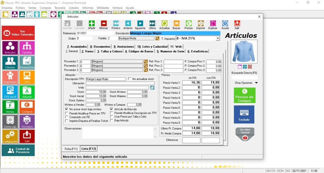The image size is (324, 173).
Task: Toggle Artículo de Báscula checkbox
Action: pos(111,109)
